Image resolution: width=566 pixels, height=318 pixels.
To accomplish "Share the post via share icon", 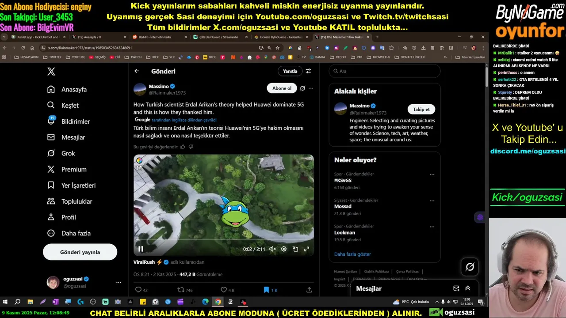I will pos(309,290).
